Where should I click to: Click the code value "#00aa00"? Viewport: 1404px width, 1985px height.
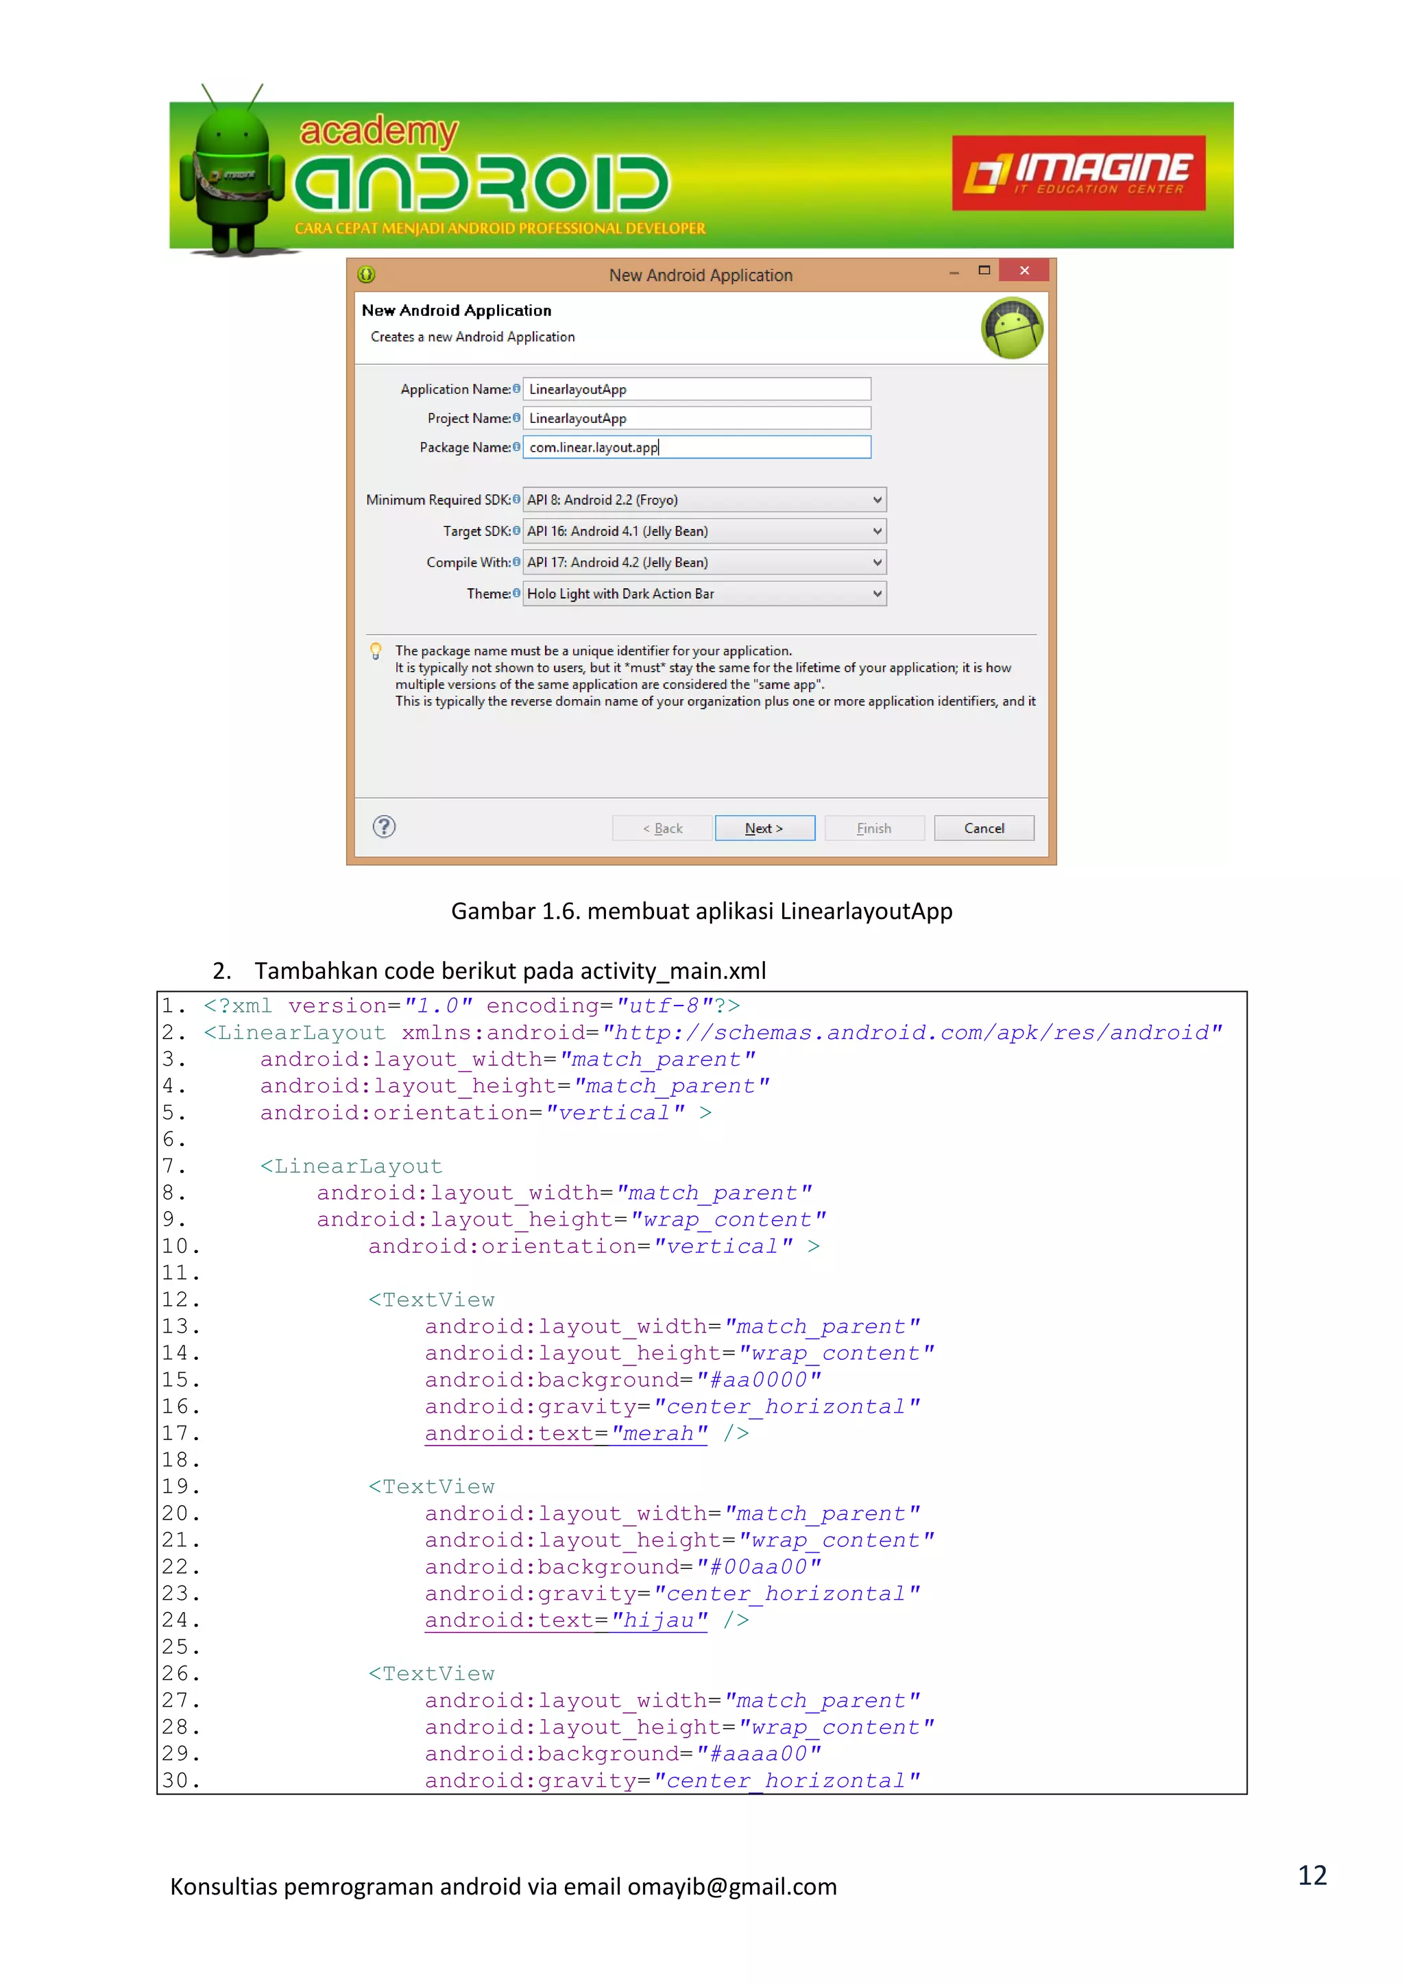click(759, 1567)
